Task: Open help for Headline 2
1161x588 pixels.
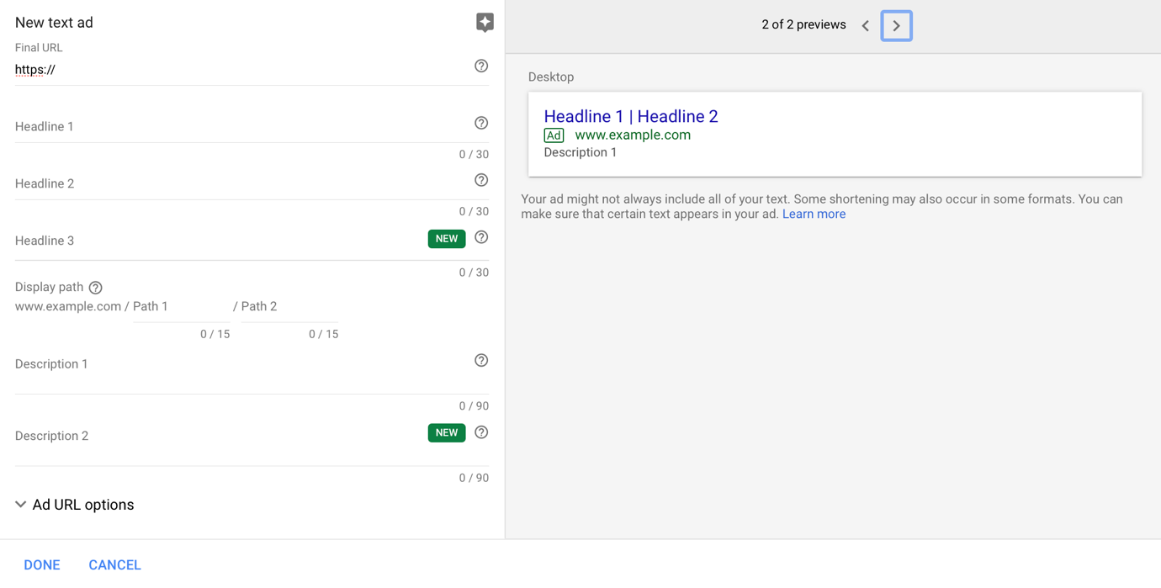Action: (481, 180)
